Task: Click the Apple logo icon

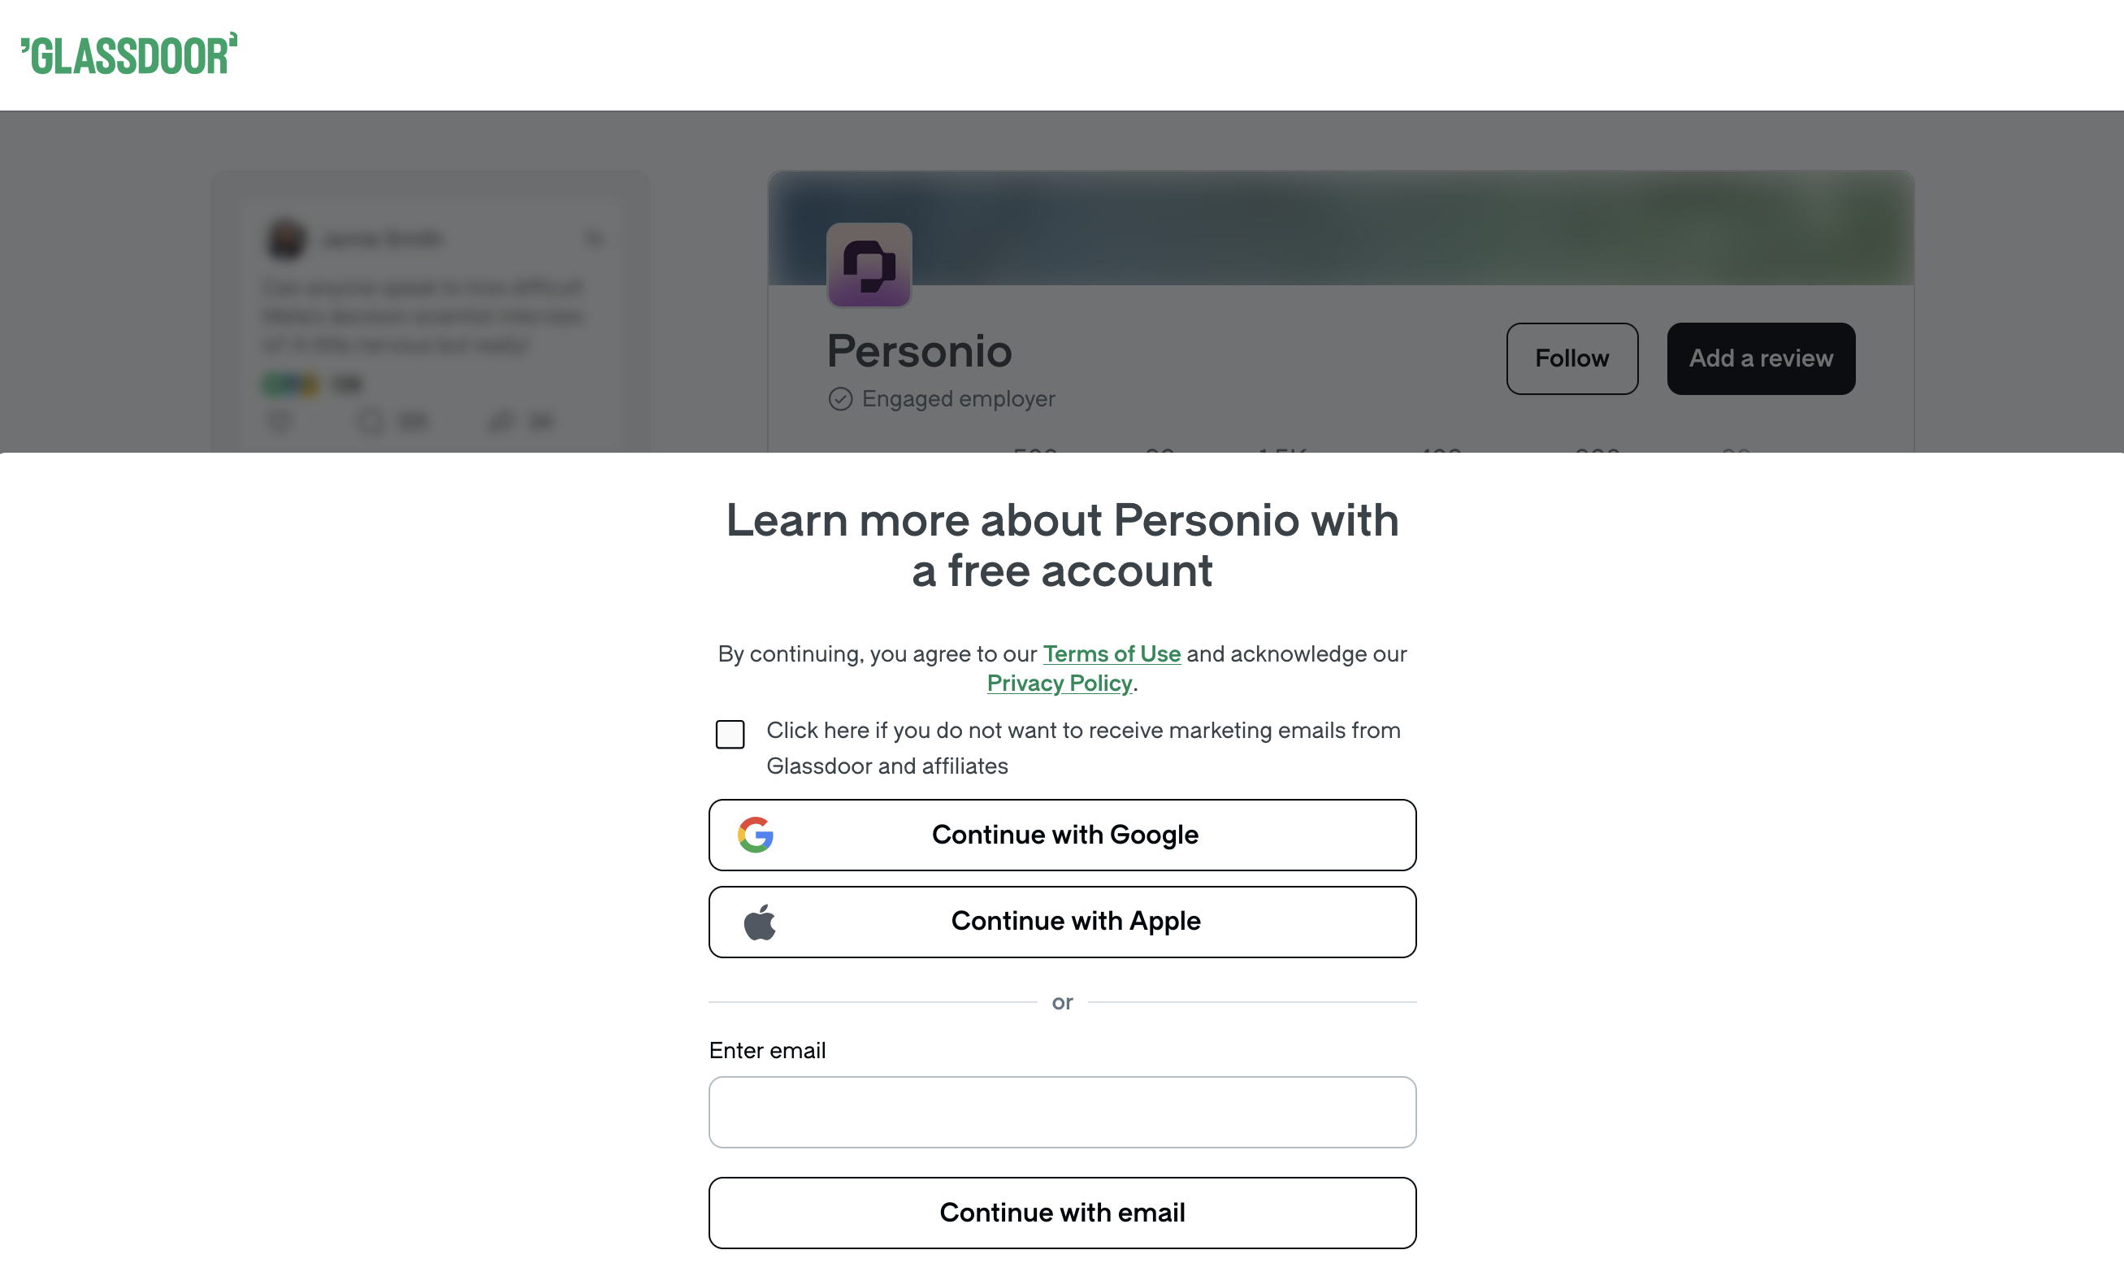Action: (x=759, y=922)
